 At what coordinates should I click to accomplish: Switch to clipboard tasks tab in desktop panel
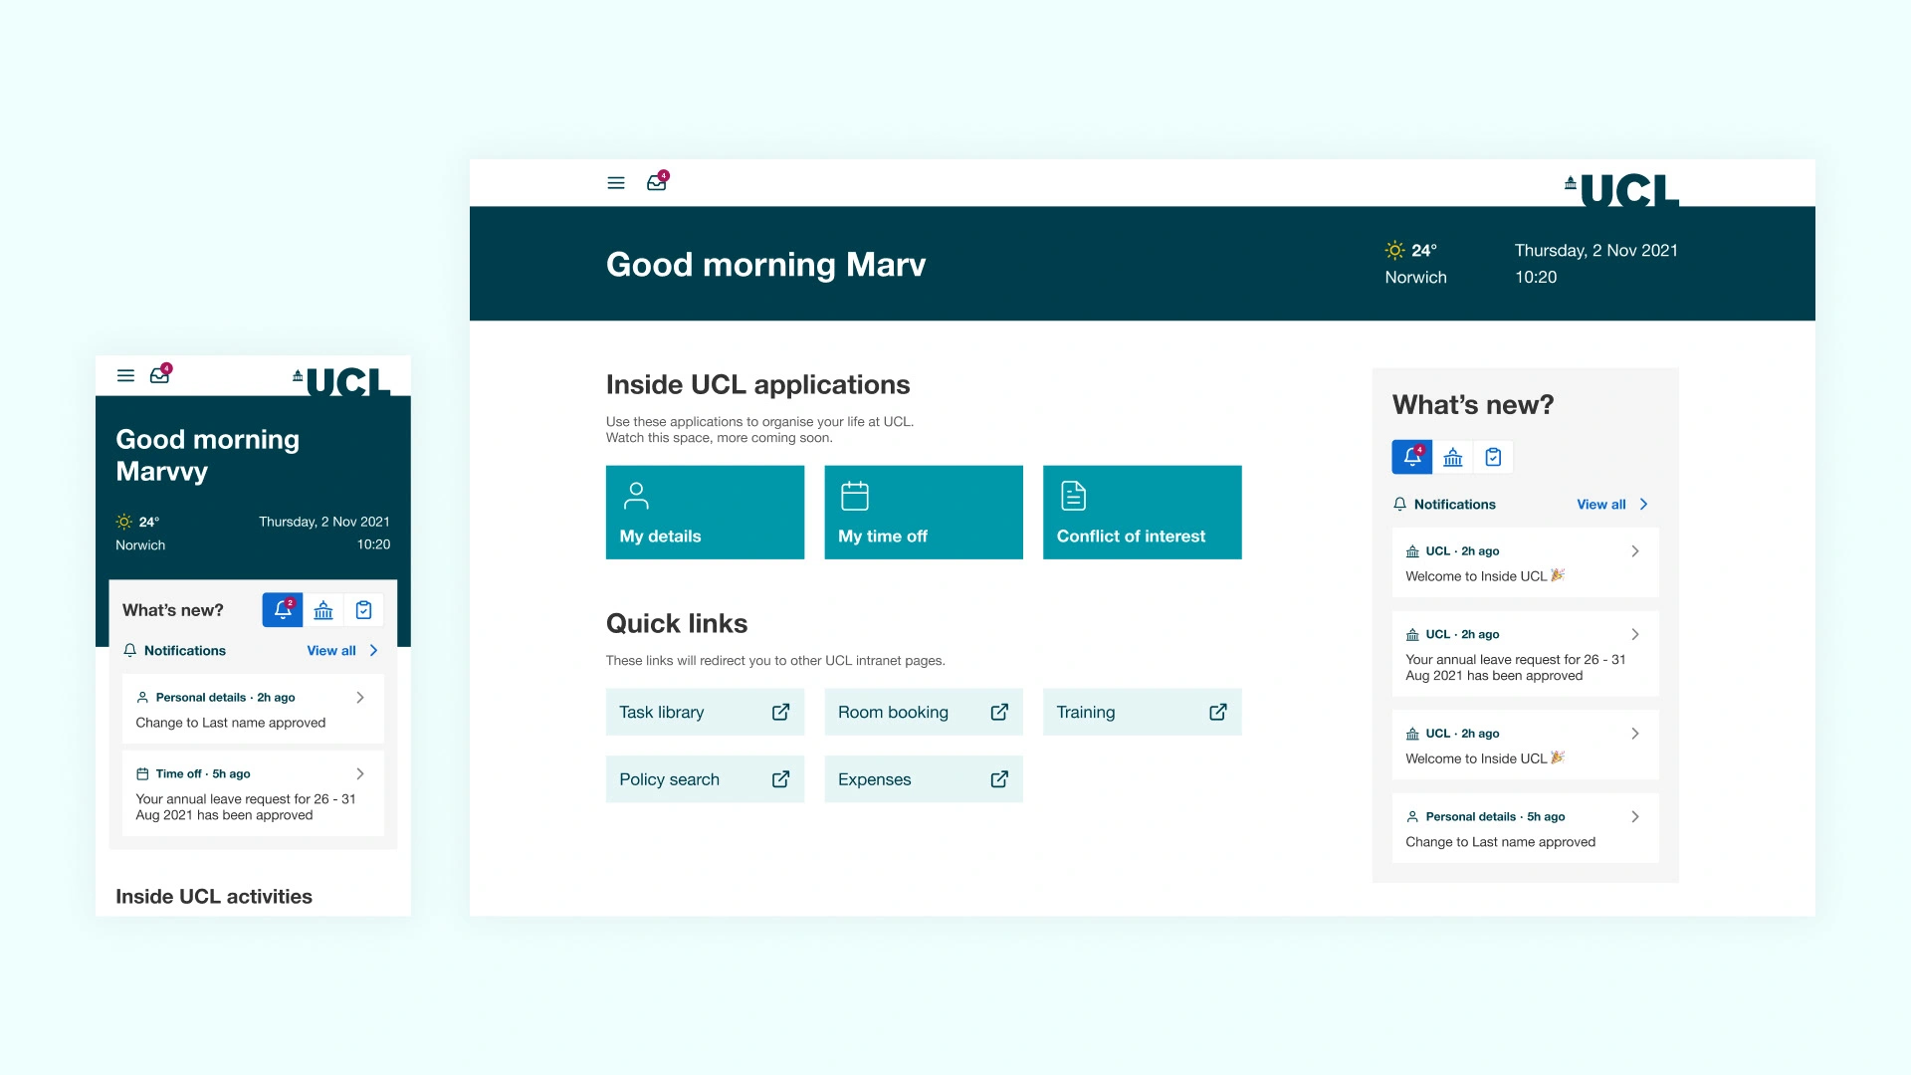point(1493,457)
